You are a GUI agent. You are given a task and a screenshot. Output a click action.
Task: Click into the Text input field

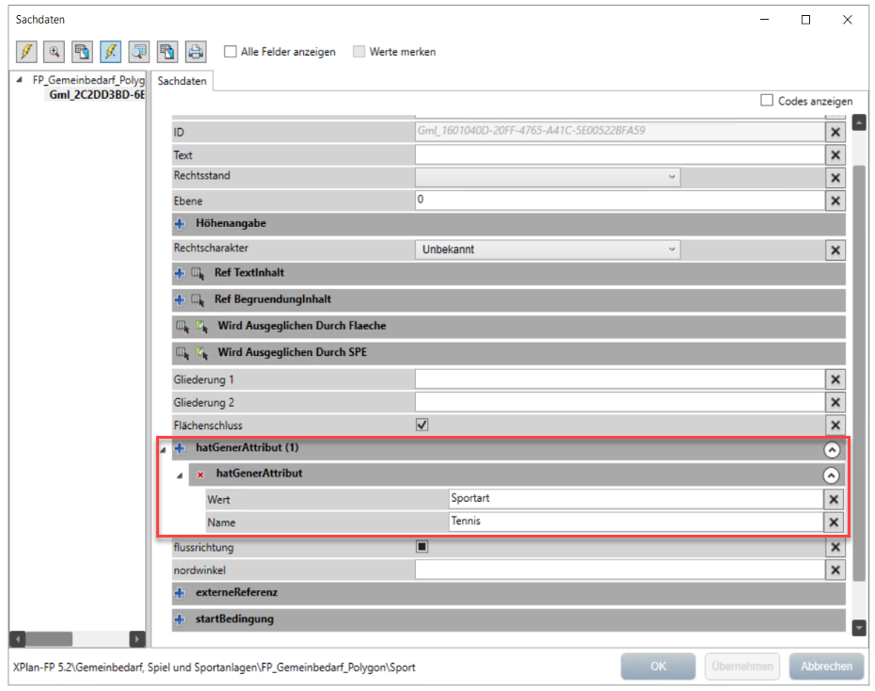[x=619, y=154]
